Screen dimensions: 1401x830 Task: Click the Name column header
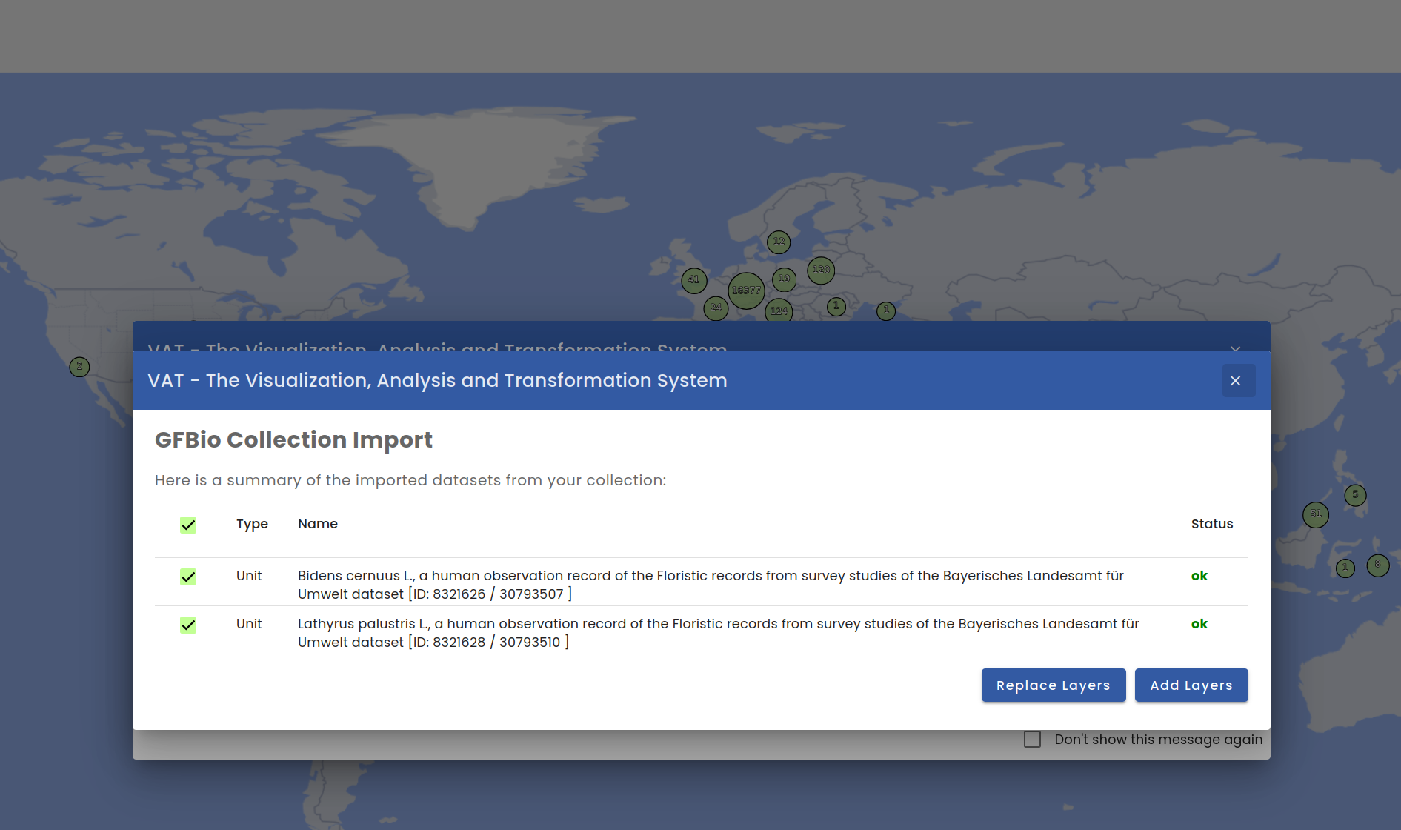pos(318,524)
